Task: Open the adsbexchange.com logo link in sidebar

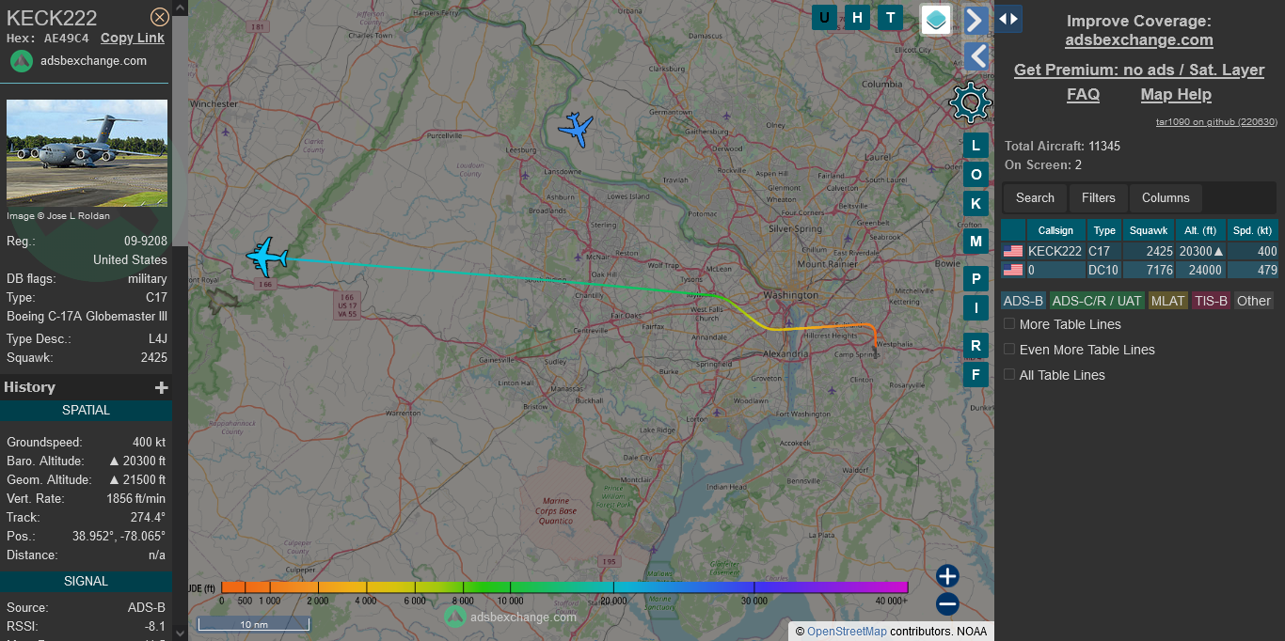Action: (x=79, y=61)
